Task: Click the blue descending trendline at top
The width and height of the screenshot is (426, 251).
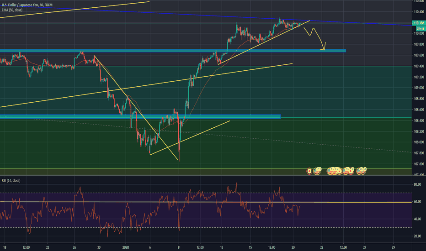Action: (x=183, y=14)
